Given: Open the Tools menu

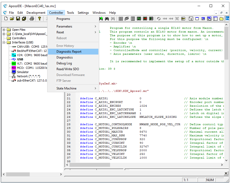Looking at the screenshot, I should pyautogui.click(x=71, y=13).
